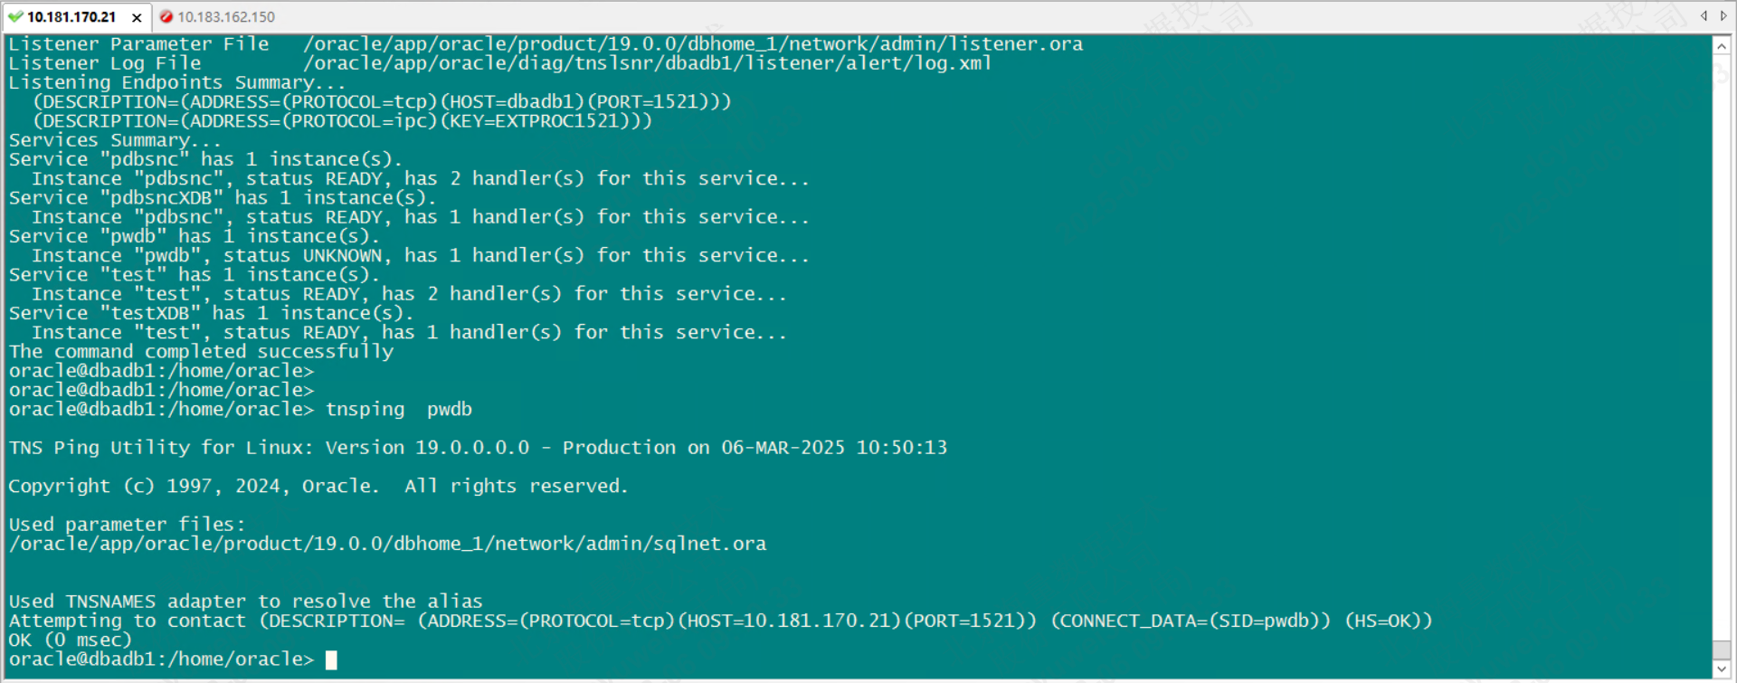Close the 10.181.170.21 session tab
Viewport: 1737px width, 683px height.
137,17
